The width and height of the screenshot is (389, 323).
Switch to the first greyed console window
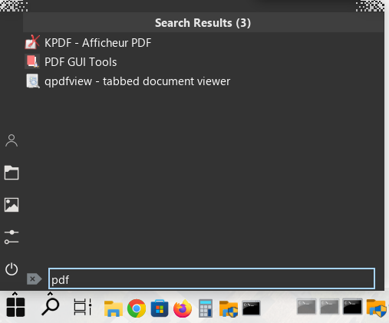(x=306, y=306)
